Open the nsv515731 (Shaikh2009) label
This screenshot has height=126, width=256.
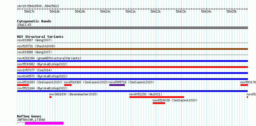coord(36,46)
